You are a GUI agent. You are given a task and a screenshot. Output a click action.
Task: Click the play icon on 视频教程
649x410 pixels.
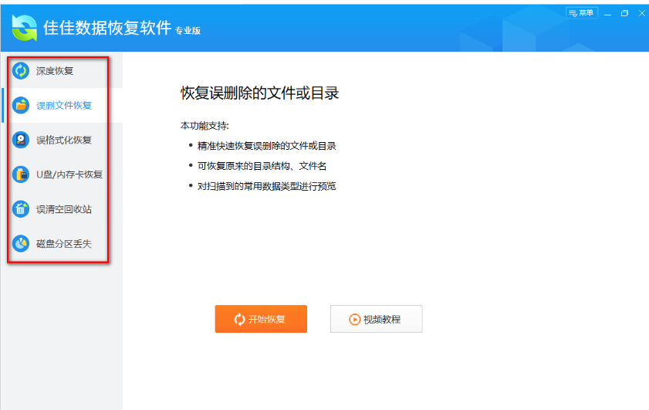coord(355,320)
